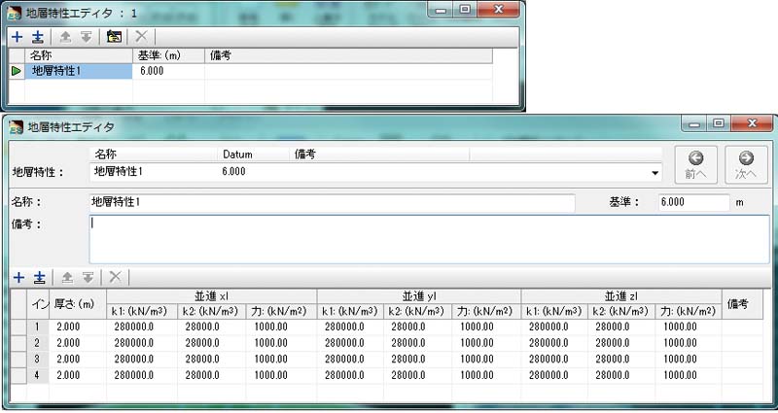This screenshot has width=778, height=413.
Task: Click the green row-marker arrow beside 地層特性1
Action: pyautogui.click(x=17, y=71)
